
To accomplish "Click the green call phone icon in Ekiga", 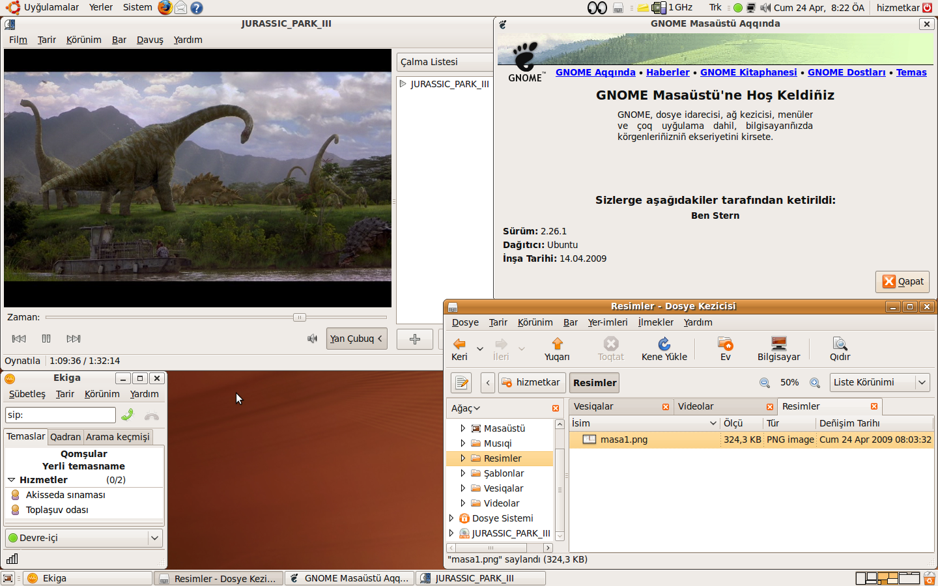I will [128, 415].
